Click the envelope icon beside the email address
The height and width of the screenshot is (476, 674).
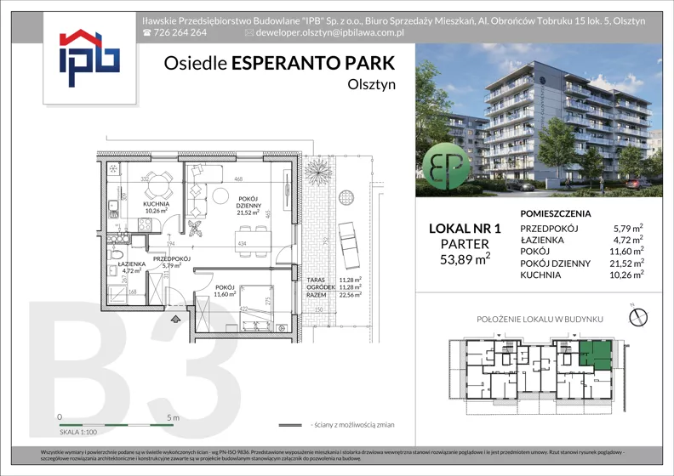click(x=248, y=32)
